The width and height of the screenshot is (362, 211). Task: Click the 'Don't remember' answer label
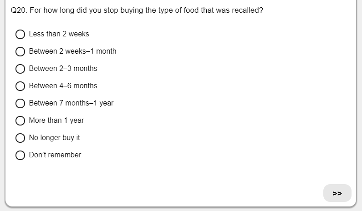click(55, 155)
